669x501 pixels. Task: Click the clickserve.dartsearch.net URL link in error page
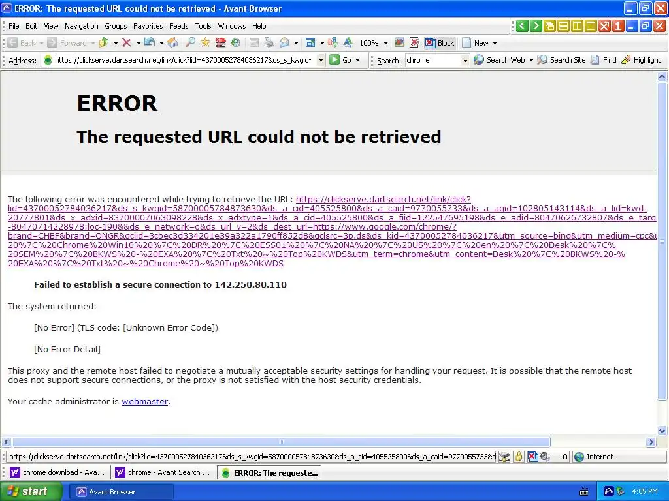[332, 231]
